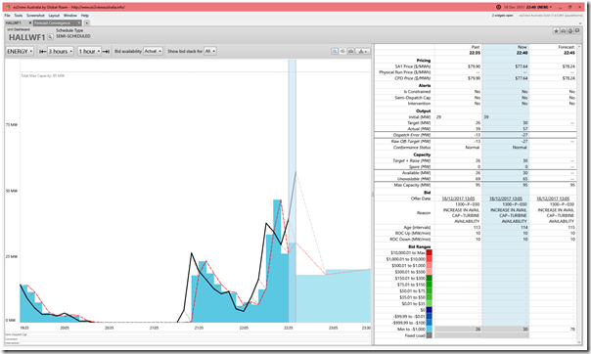Open the ENERGY dropdown
591x354 pixels.
20,51
